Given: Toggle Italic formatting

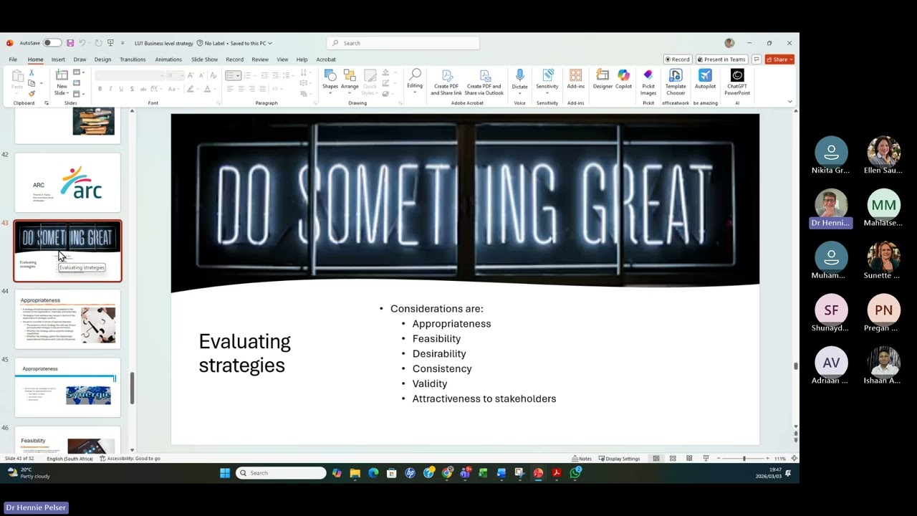Looking at the screenshot, I should [x=110, y=89].
